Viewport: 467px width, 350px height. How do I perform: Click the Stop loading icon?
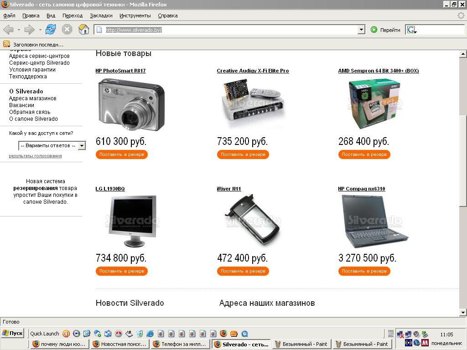click(x=67, y=30)
